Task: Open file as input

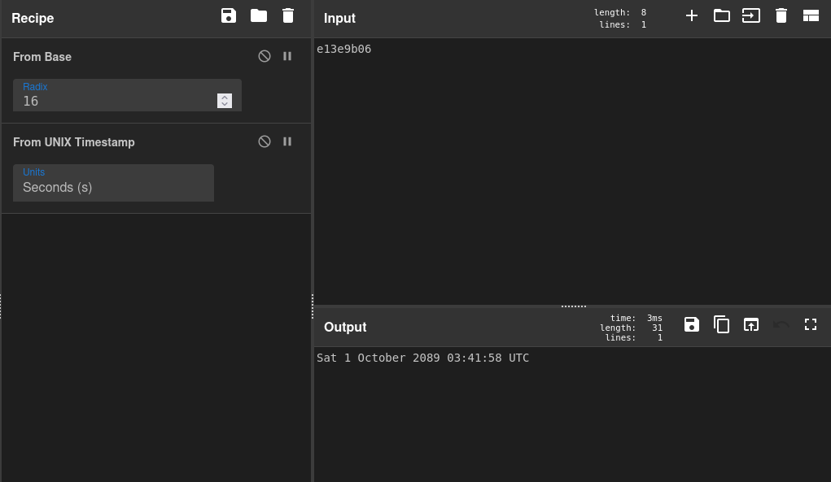Action: coord(751,16)
